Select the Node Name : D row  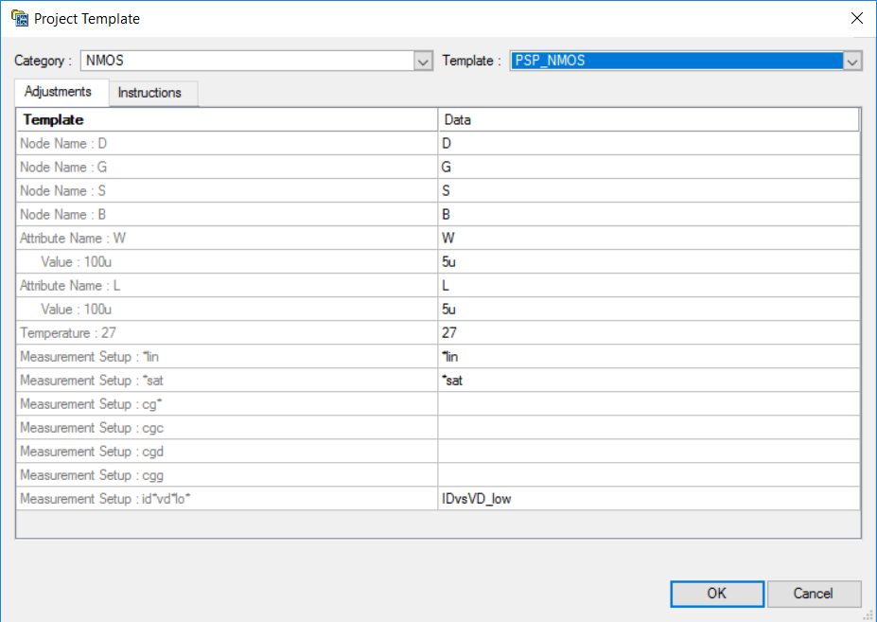tap(439, 144)
